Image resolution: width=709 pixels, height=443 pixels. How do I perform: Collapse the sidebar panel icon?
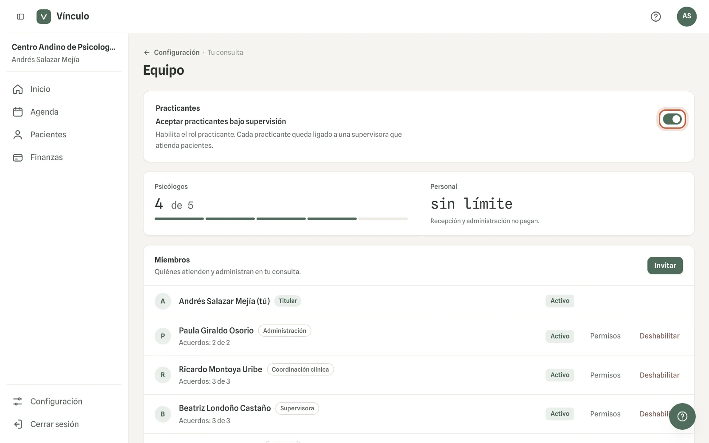20,16
